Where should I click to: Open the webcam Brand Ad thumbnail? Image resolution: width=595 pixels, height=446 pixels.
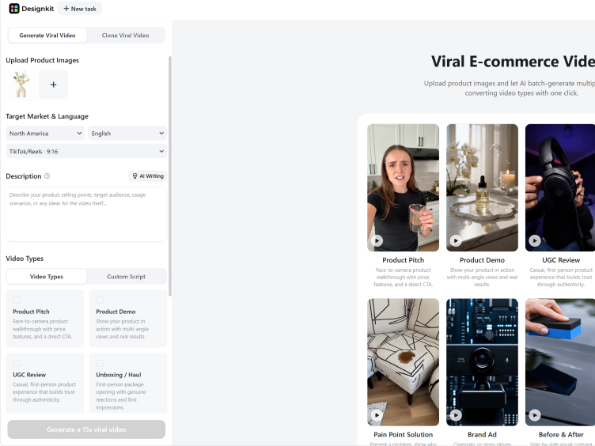(x=482, y=362)
